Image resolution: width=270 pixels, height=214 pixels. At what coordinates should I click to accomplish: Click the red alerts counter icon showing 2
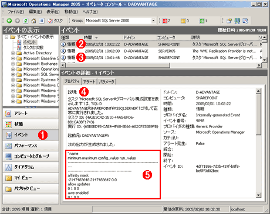[165, 20]
